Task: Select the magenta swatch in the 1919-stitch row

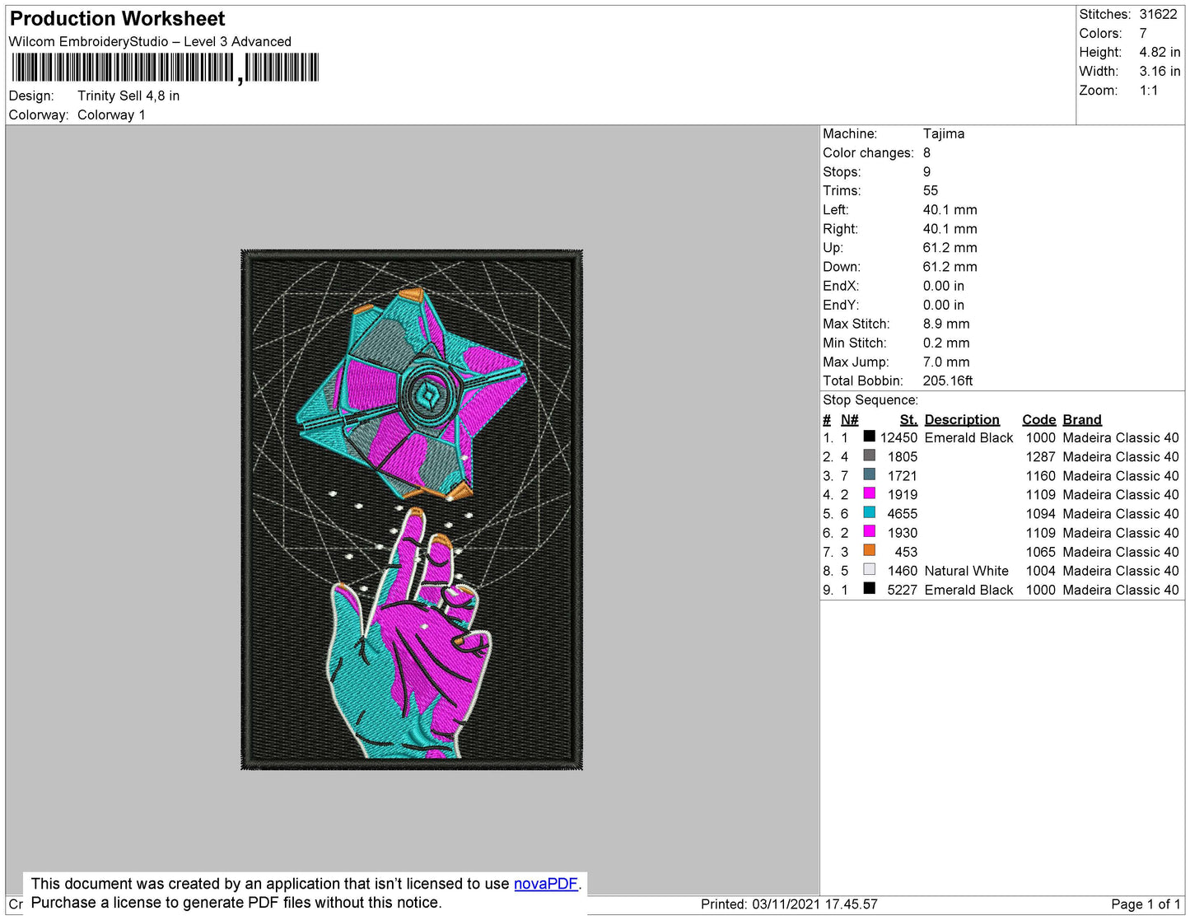Action: click(869, 493)
